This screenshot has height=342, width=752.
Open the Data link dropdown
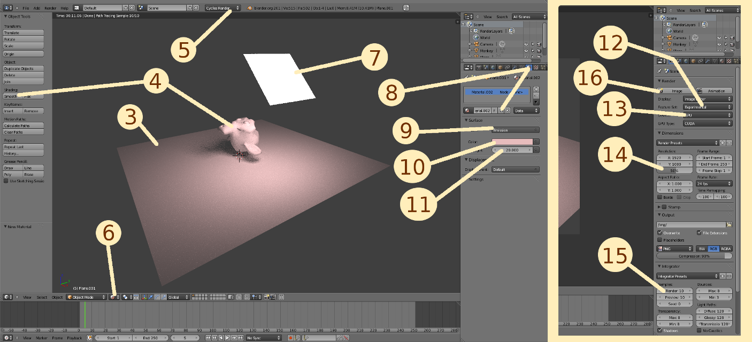click(x=526, y=111)
